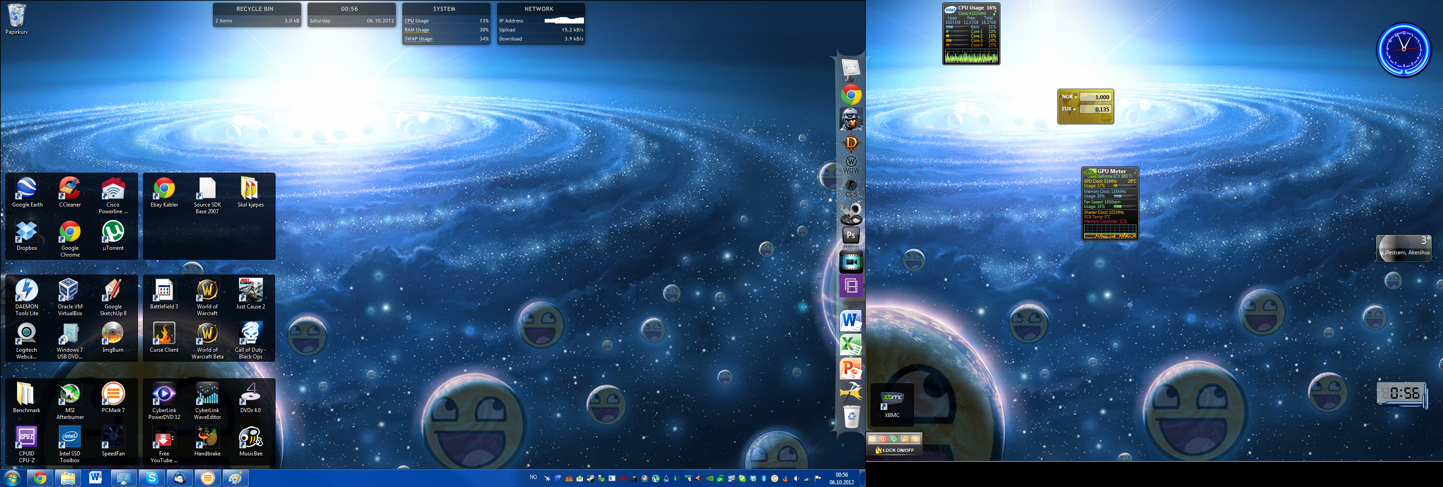Open the Windows Start menu

coord(12,478)
